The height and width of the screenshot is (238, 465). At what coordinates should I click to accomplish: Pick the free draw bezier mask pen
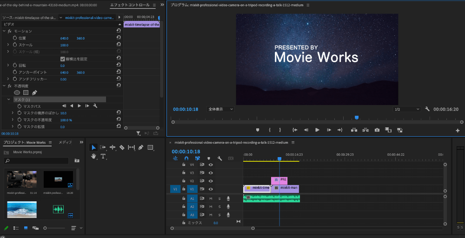coord(34,93)
